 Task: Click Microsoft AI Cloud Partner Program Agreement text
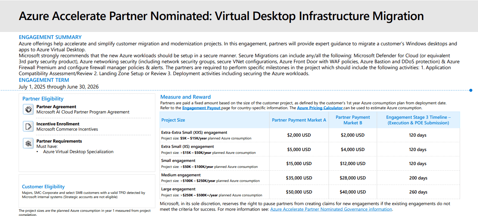click(83, 112)
